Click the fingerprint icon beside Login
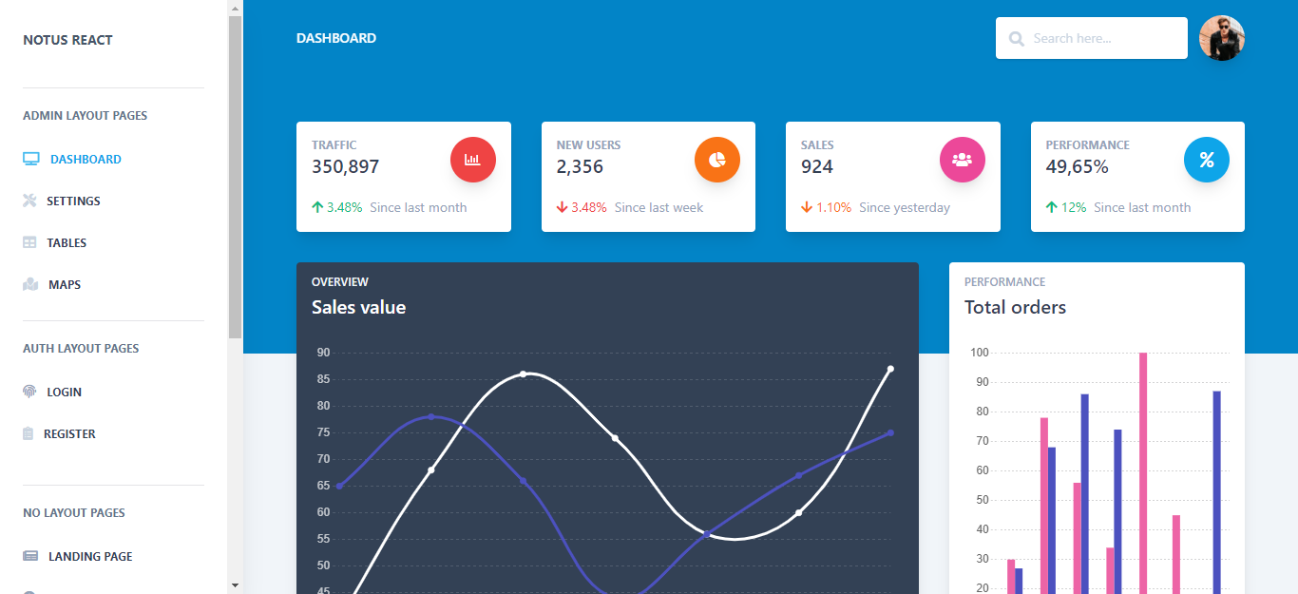The width and height of the screenshot is (1298, 594). (29, 392)
